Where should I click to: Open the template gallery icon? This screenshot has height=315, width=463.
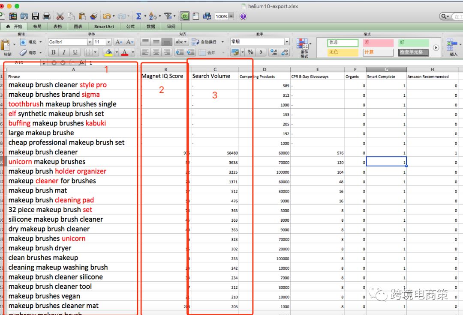[13, 16]
